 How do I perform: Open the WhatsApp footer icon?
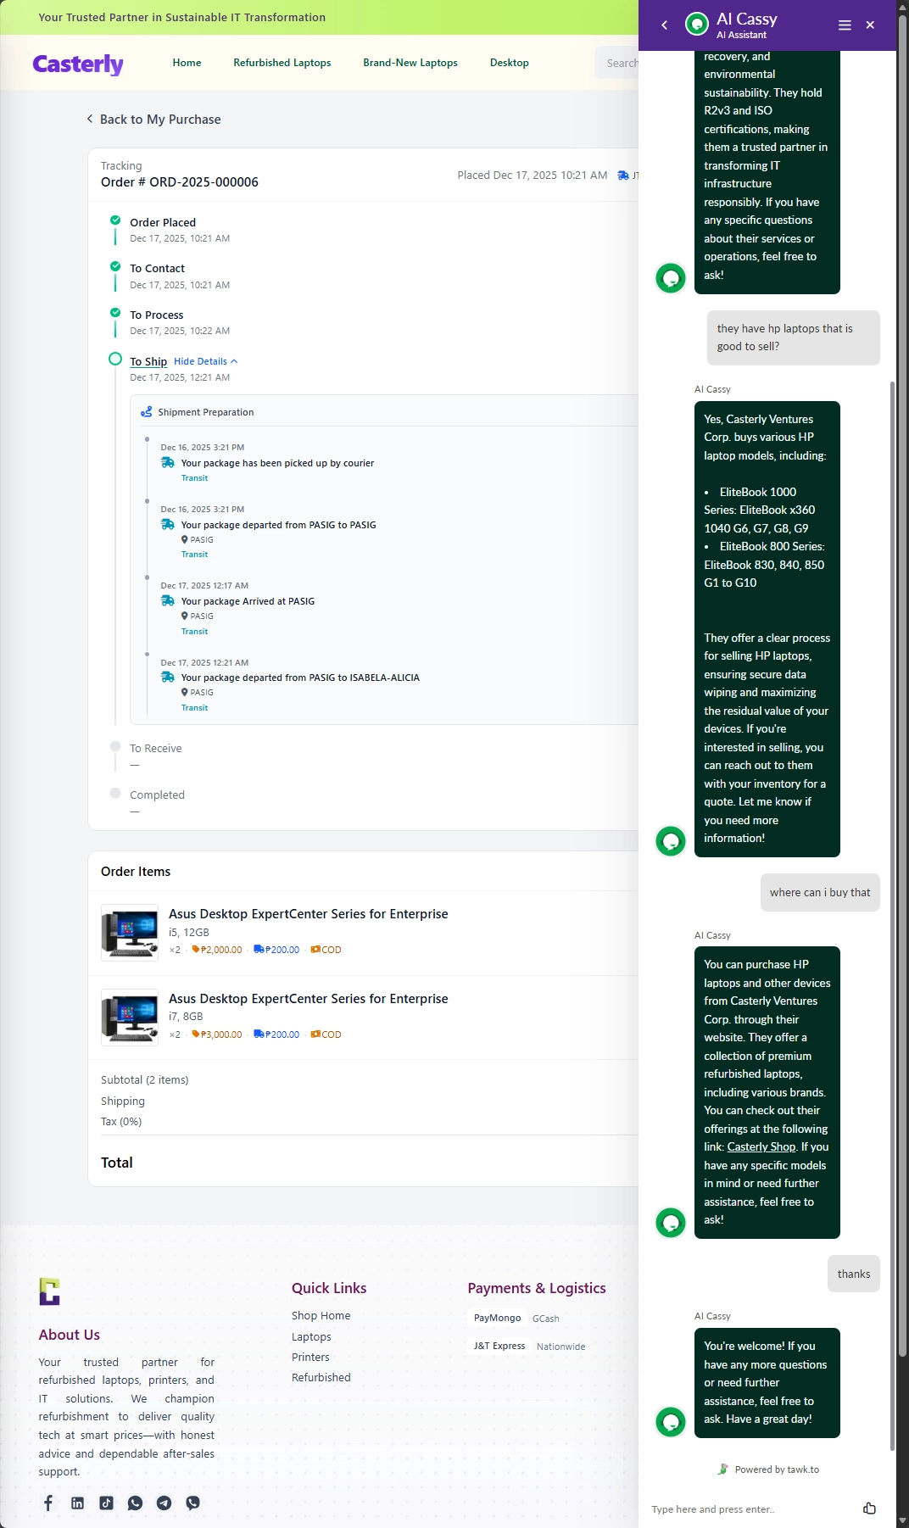[135, 1503]
